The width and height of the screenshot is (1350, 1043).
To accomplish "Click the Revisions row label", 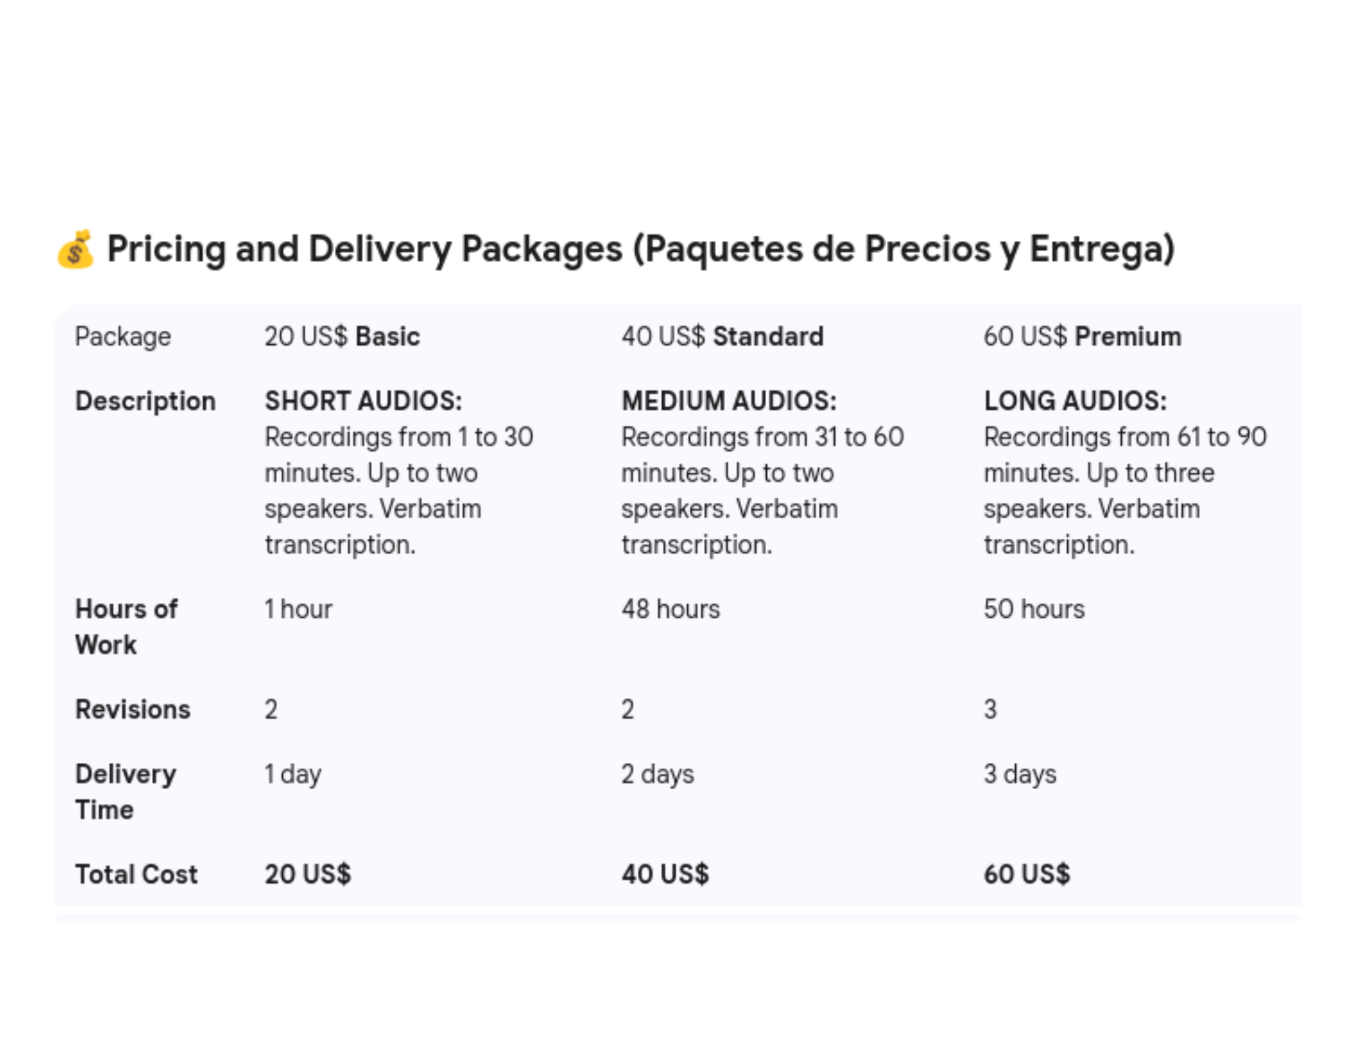I will click(133, 710).
